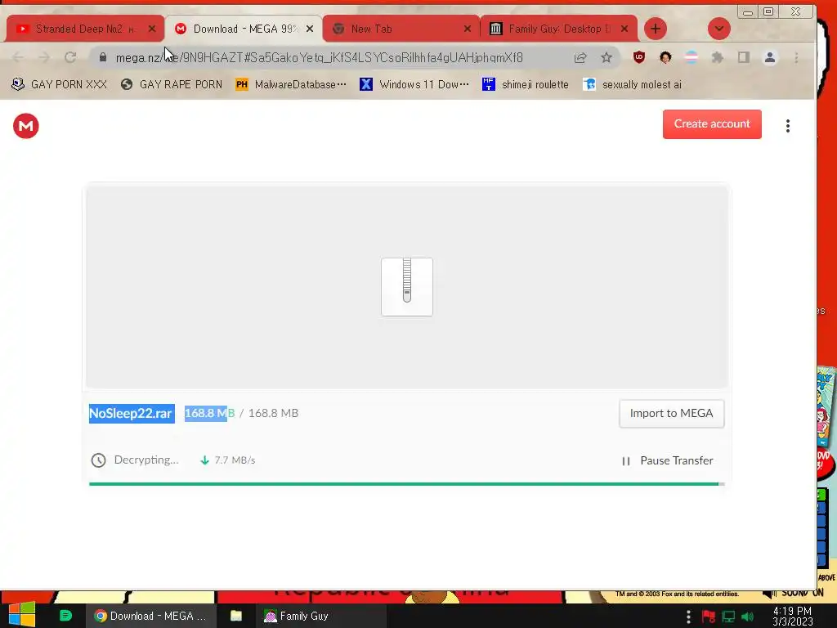Viewport: 837px width, 628px height.
Task: Open Chrome's three-dot menu
Action: coord(796,58)
